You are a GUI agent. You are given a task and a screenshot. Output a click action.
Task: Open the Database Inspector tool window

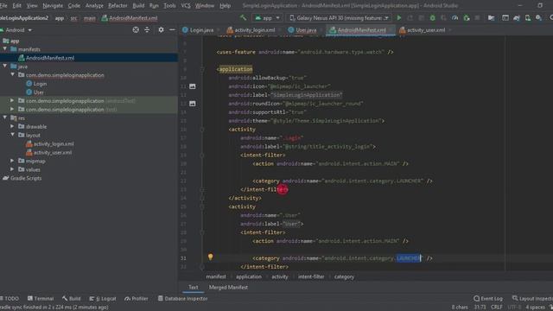(182, 298)
